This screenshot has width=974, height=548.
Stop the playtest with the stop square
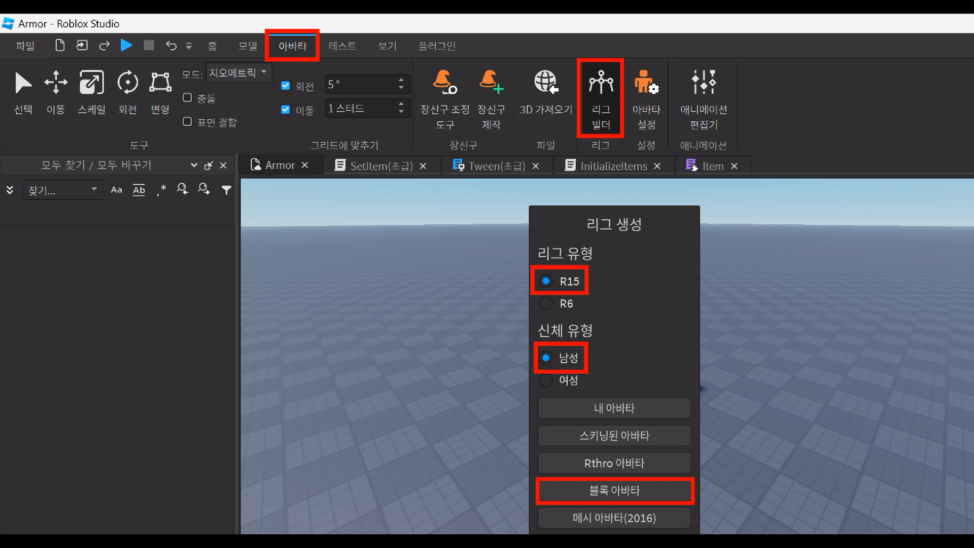coord(149,46)
